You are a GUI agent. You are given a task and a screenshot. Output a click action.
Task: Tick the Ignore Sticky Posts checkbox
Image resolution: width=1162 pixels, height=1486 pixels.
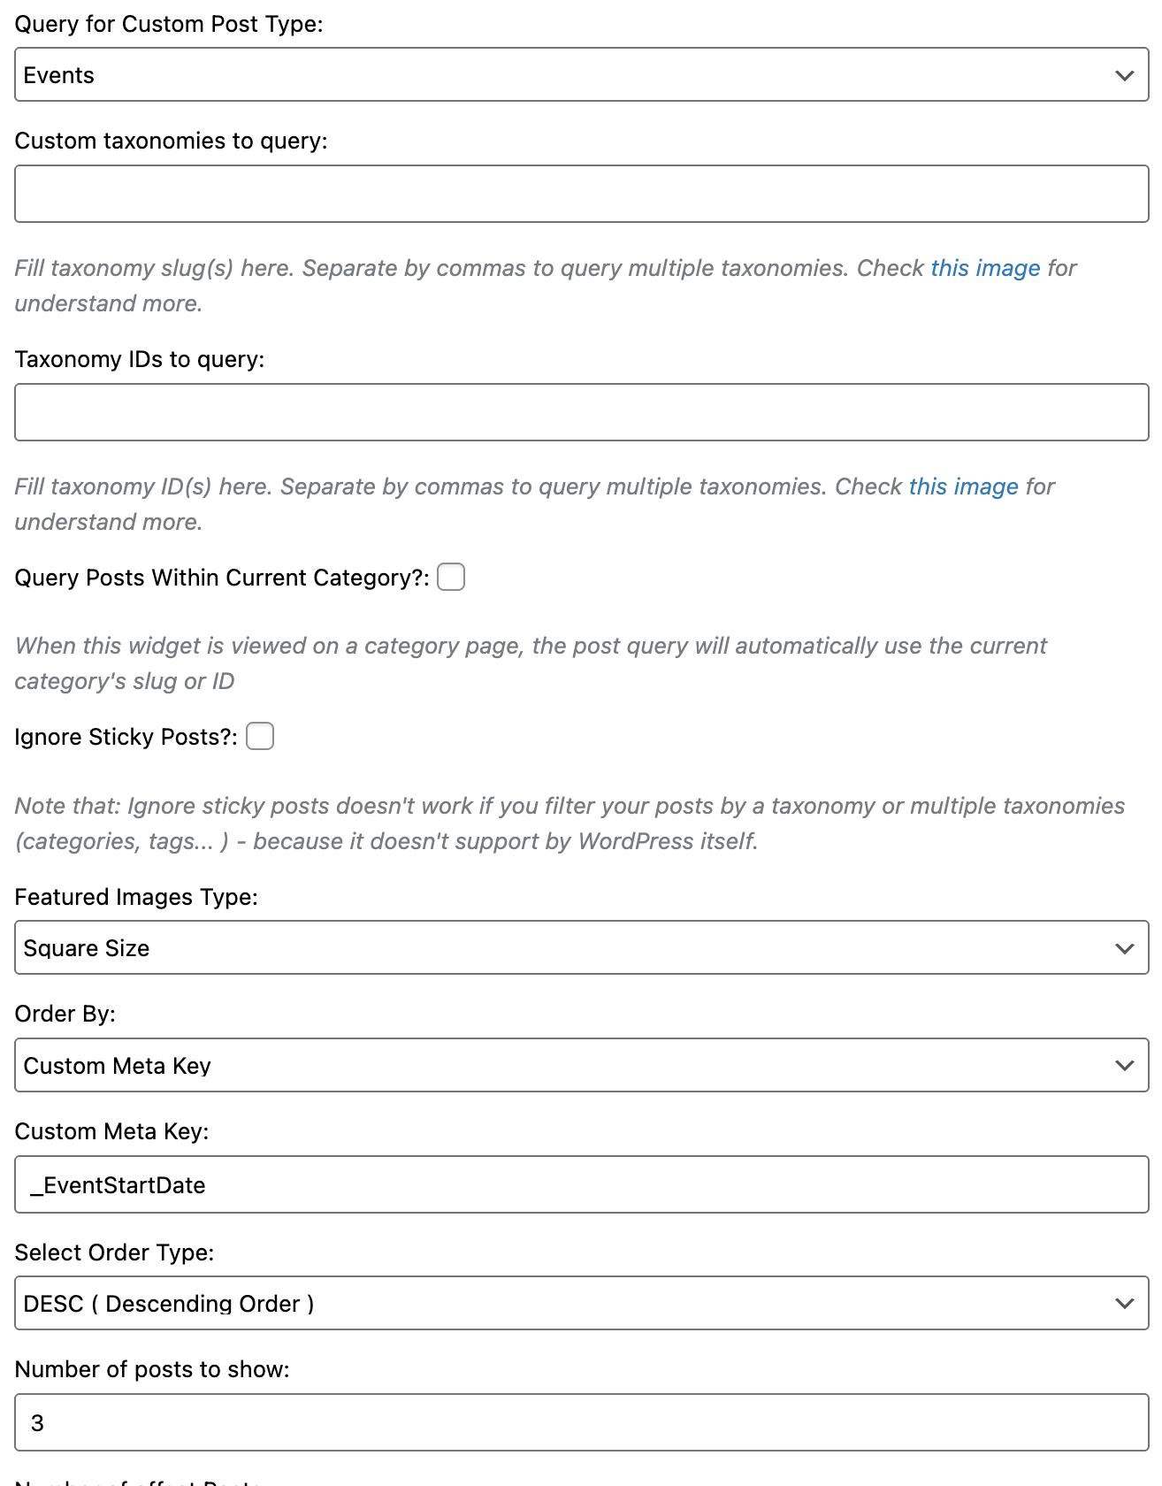pyautogui.click(x=260, y=736)
